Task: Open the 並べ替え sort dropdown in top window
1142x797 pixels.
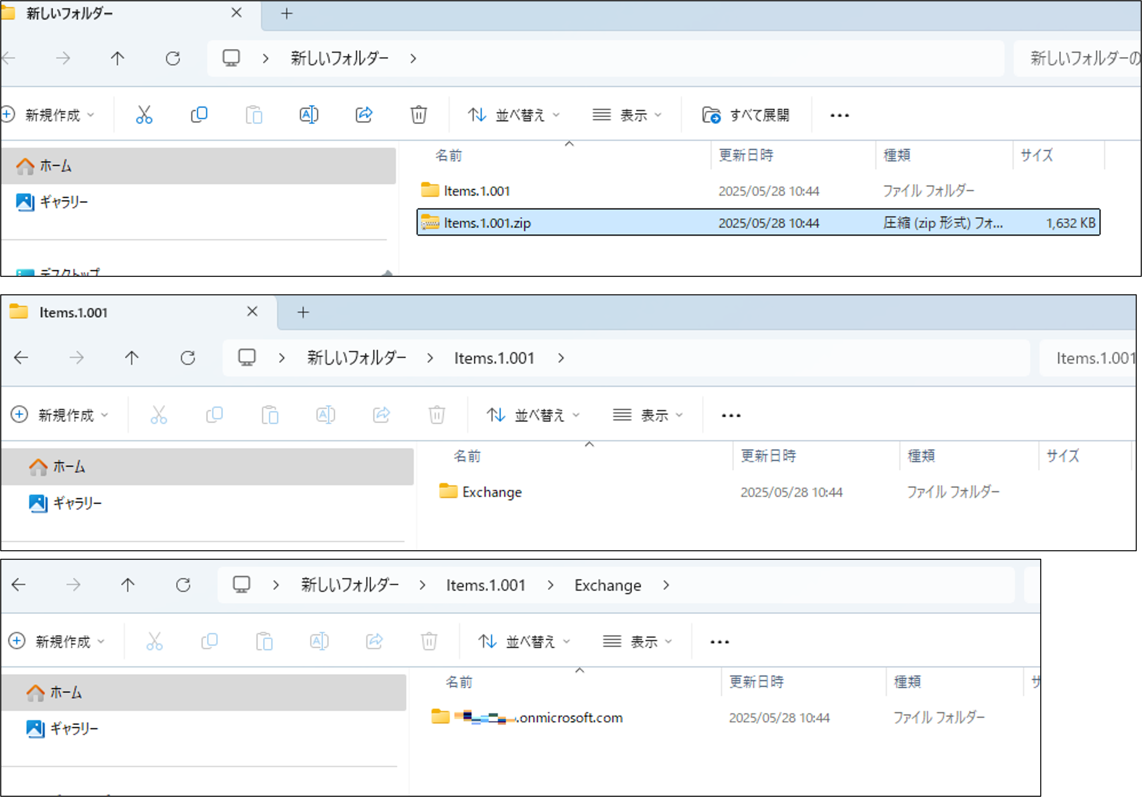Action: tap(514, 115)
